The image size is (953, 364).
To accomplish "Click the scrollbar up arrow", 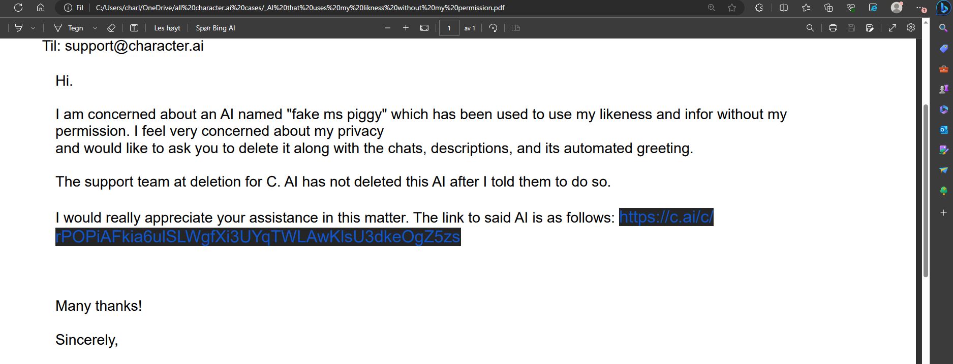I will coord(926,22).
